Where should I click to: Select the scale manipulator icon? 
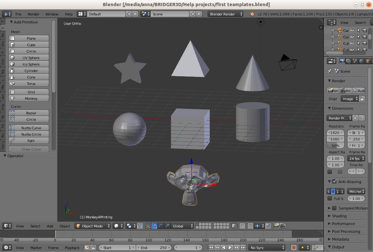click(167, 226)
